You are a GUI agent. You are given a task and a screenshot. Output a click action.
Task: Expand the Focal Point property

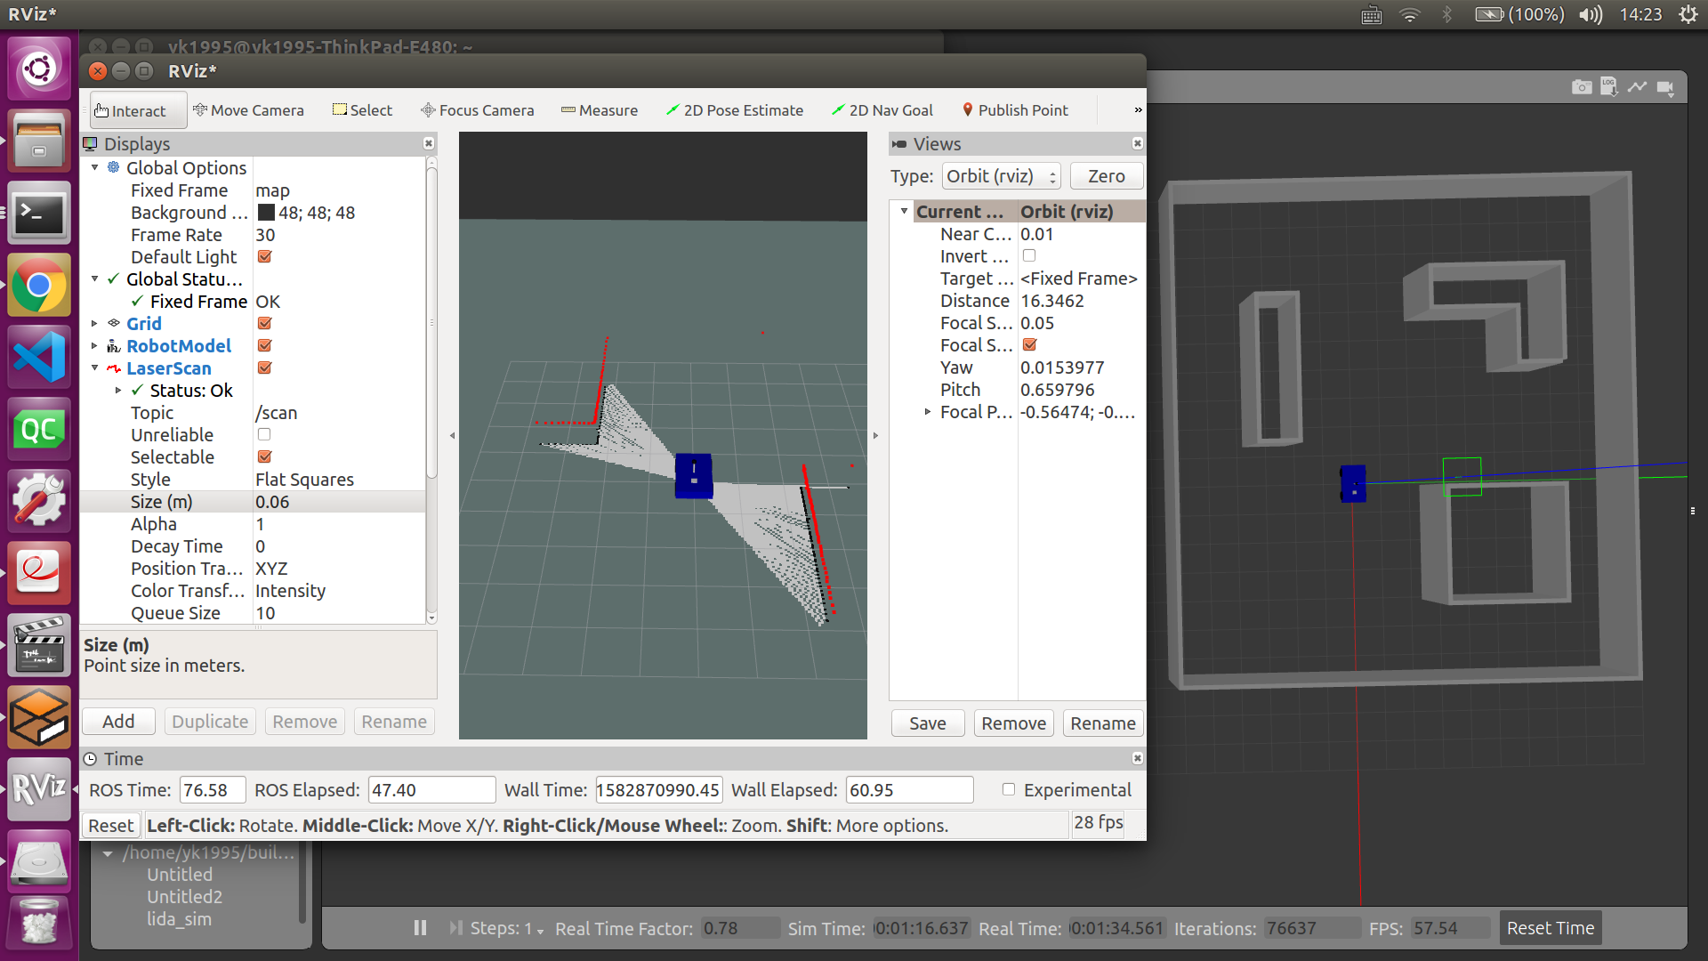[x=928, y=412]
